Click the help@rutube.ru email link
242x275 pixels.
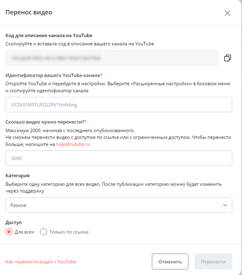[x=73, y=144]
